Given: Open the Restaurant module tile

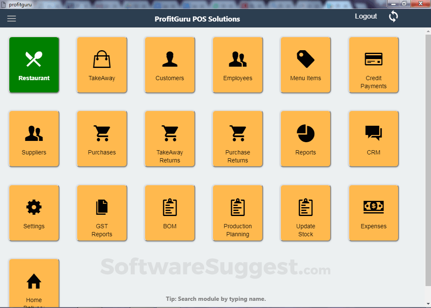Looking at the screenshot, I should point(34,65).
